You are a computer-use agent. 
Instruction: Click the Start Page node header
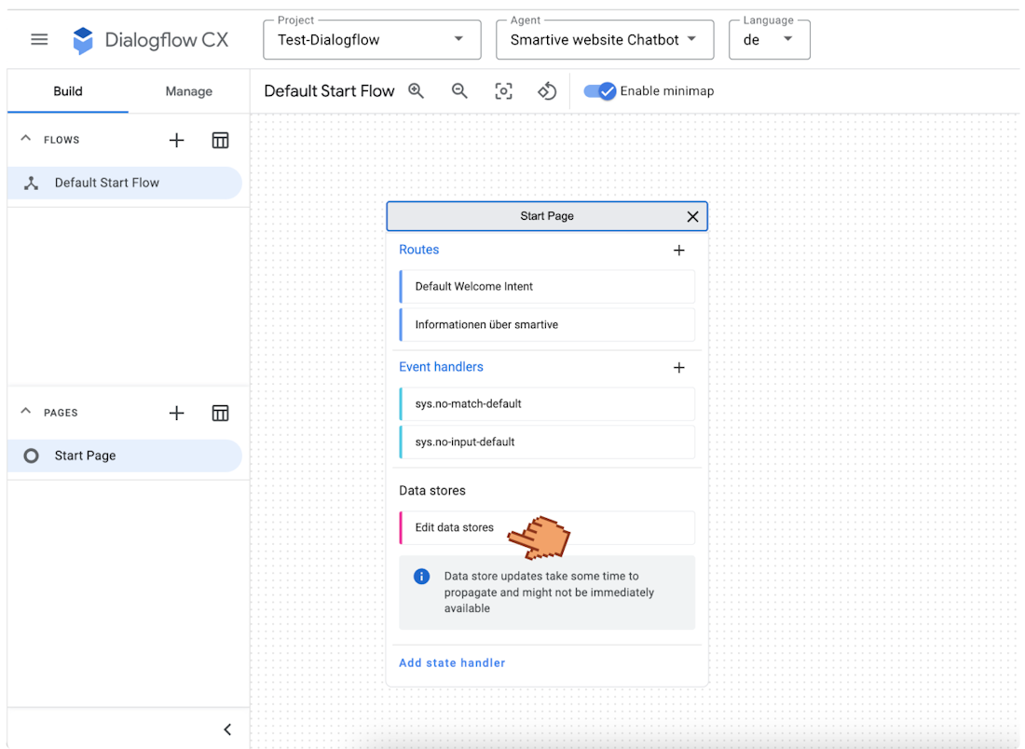(547, 216)
